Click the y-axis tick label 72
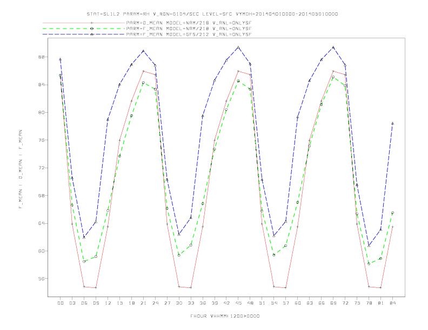Image resolution: width=428 pixels, height=330 pixels. click(41, 168)
